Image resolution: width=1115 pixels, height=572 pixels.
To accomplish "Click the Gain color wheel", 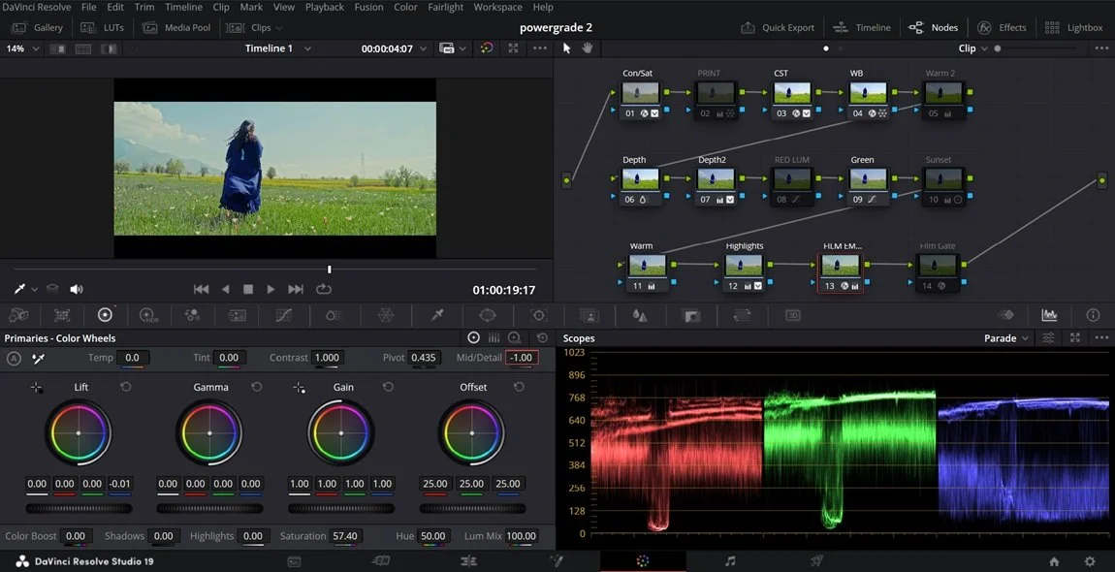I will [341, 432].
